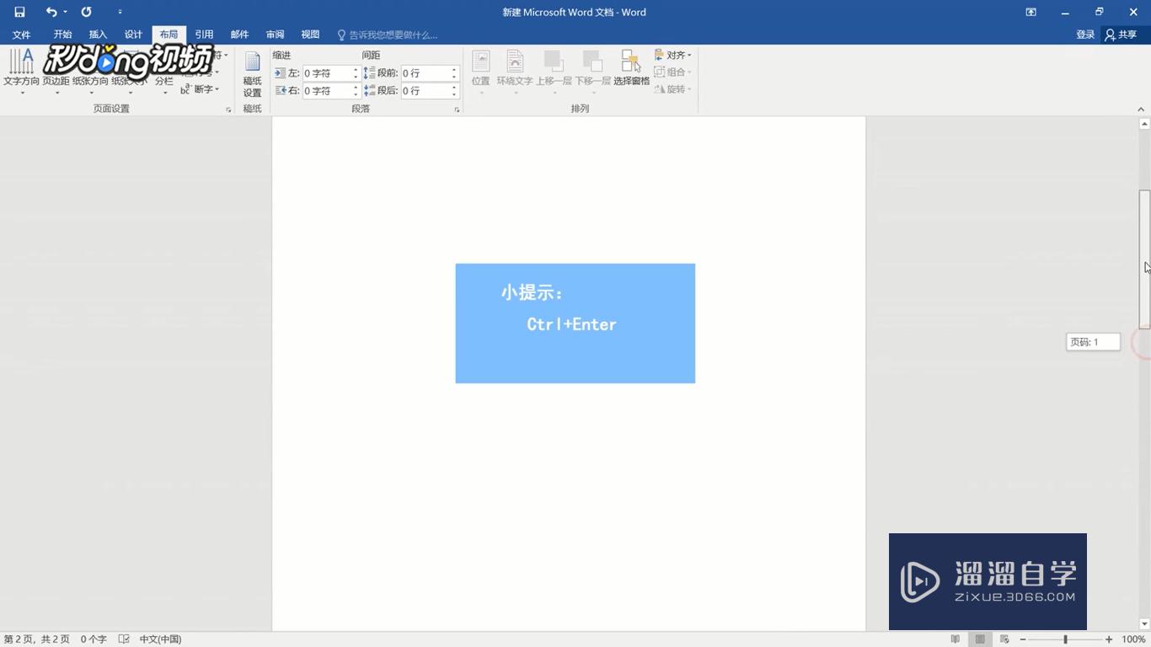The width and height of the screenshot is (1151, 647).
Task: Open the 文字方向 text direction menu
Action: [21, 72]
